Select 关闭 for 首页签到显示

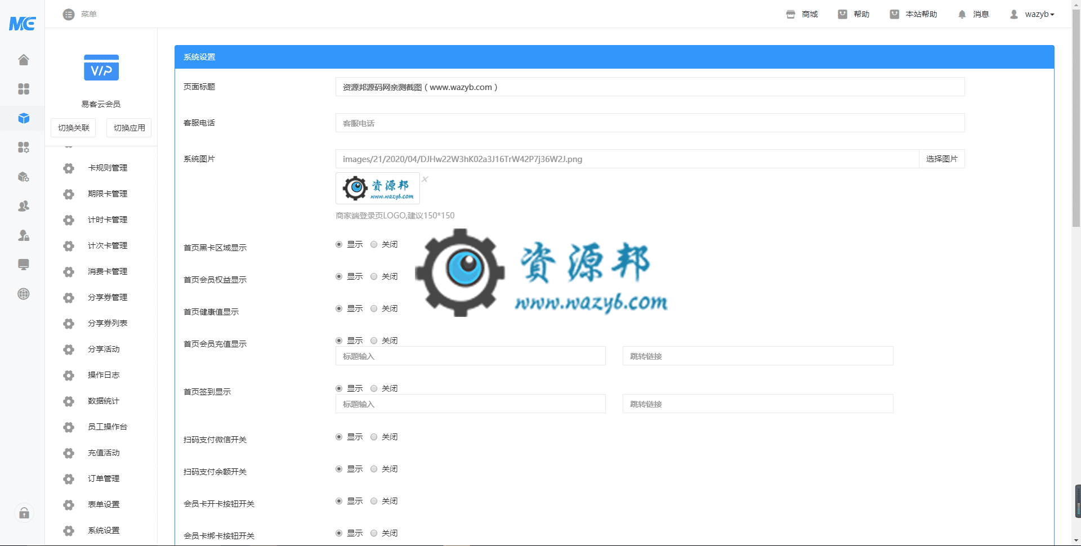(374, 388)
